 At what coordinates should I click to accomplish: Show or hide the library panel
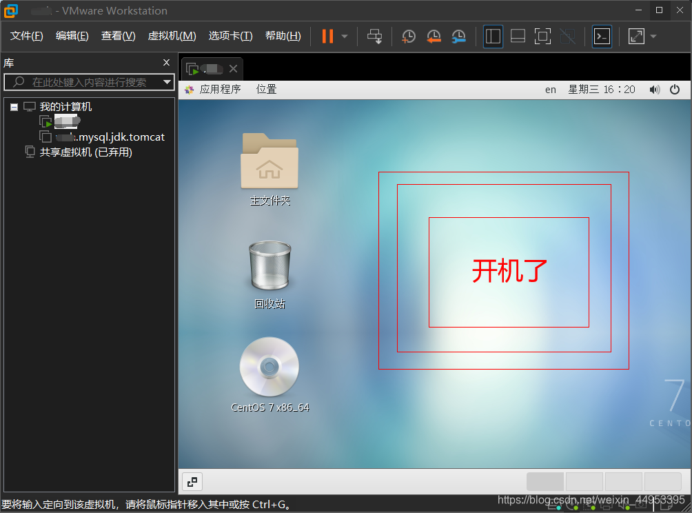(x=493, y=36)
